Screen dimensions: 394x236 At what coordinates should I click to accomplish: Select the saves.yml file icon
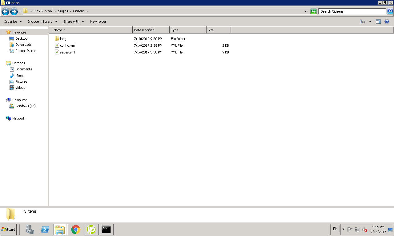point(57,52)
